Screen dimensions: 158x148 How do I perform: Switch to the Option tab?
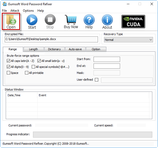(96, 49)
